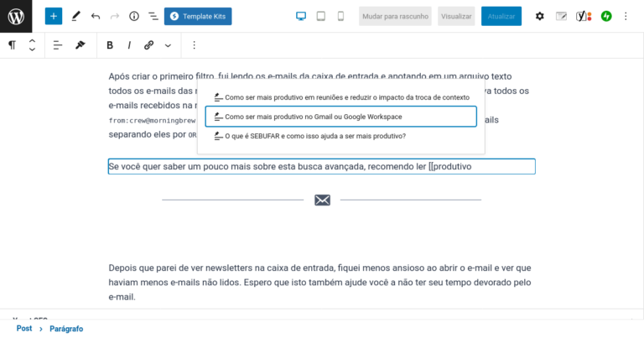644x338 pixels.
Task: Click Parágrafo in the breadcrumb
Action: 66,329
